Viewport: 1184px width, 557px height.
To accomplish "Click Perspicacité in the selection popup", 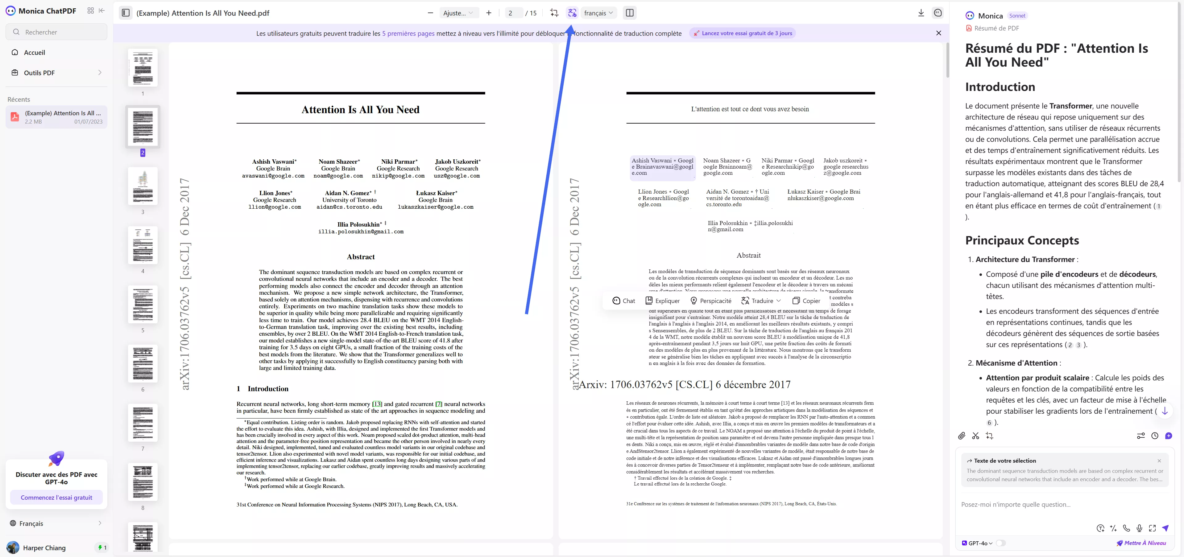I will pyautogui.click(x=710, y=301).
